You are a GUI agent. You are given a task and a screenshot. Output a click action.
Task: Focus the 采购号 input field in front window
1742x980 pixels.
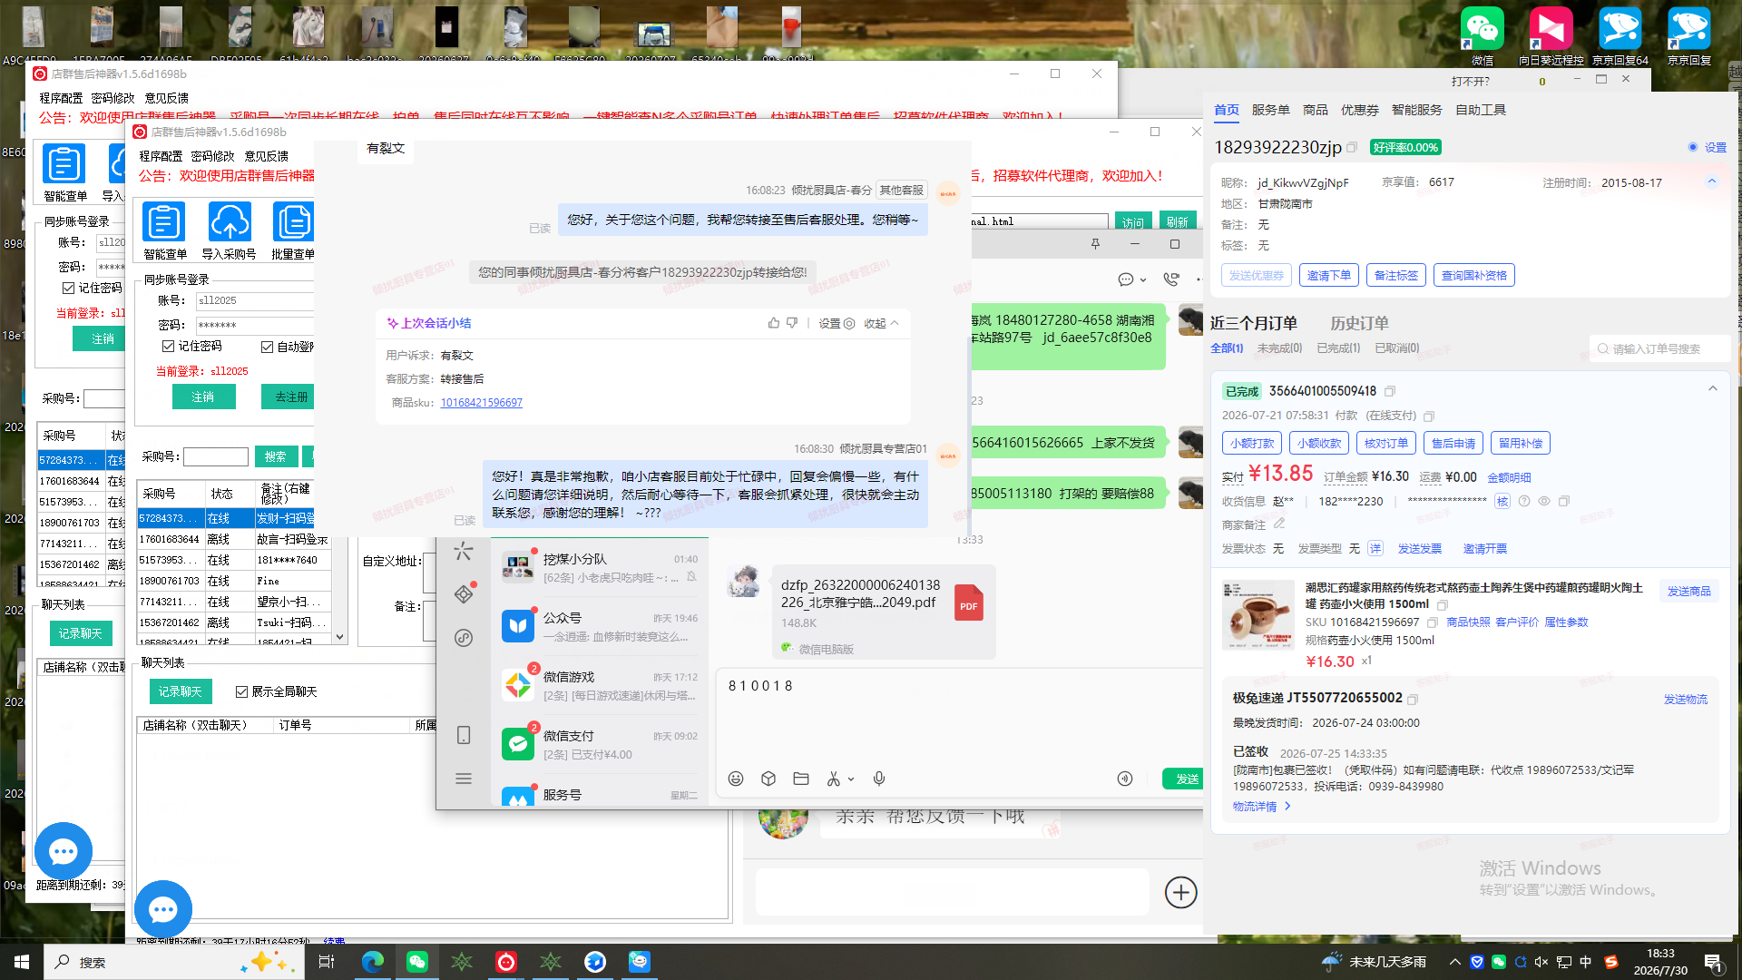pos(216,456)
